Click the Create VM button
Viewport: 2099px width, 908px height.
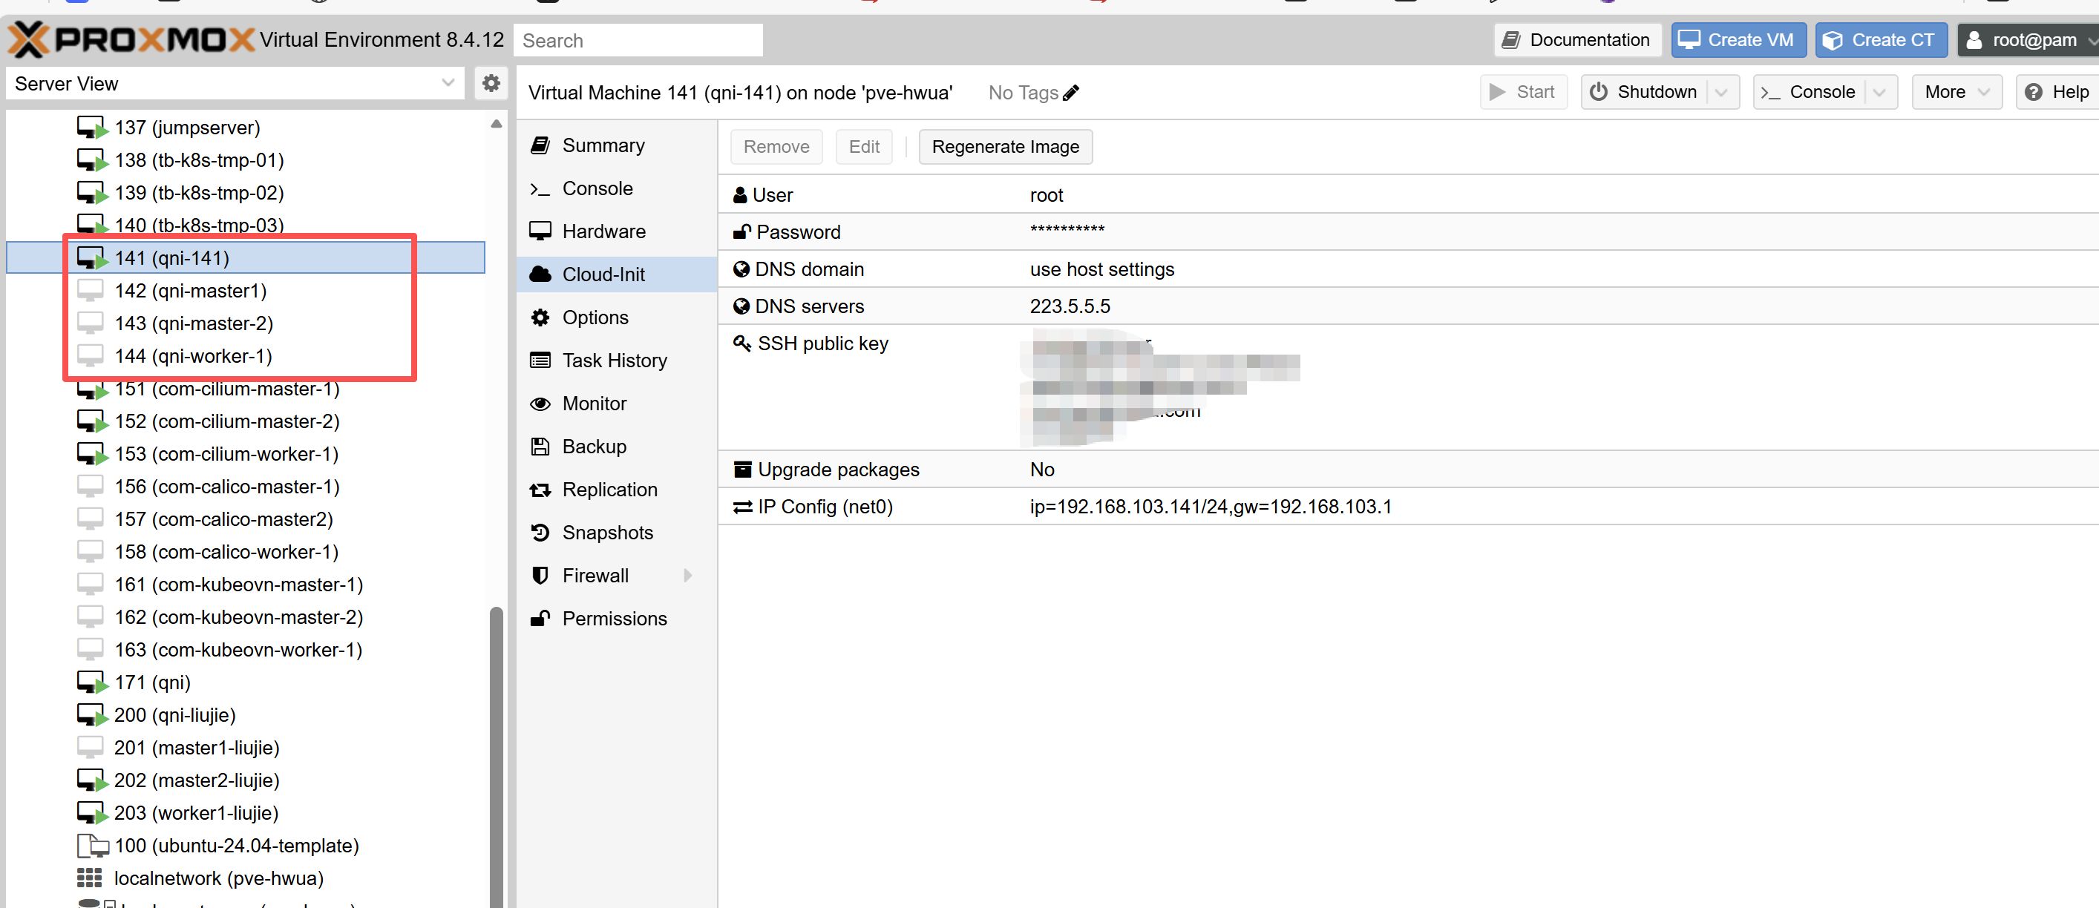tap(1738, 40)
